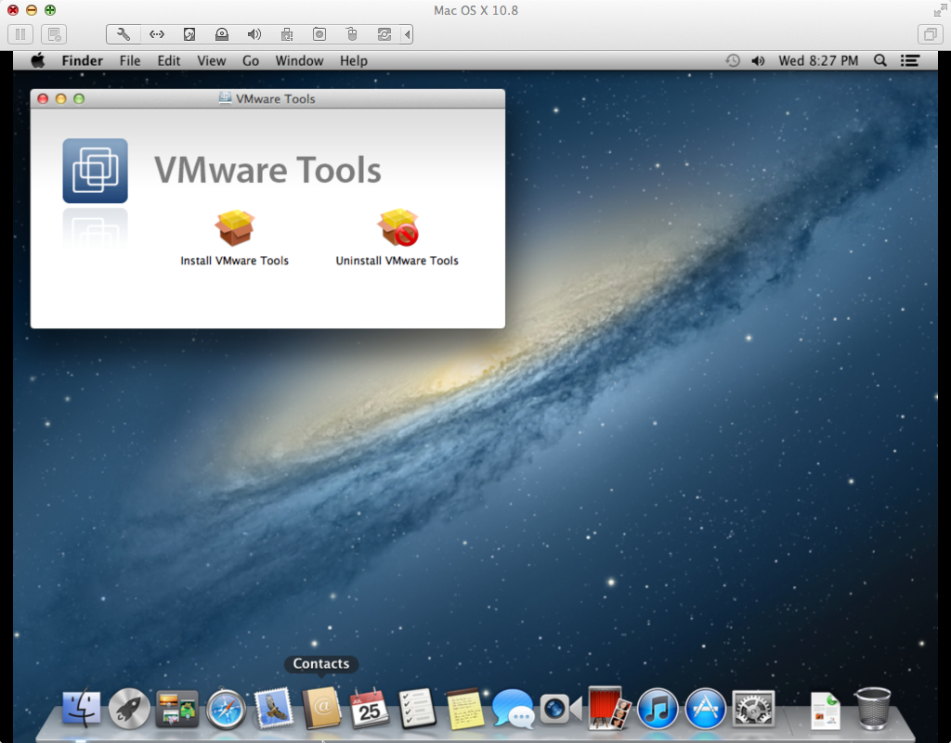Open Contacts address book in Dock
Screen dimensions: 951x743
[321, 708]
